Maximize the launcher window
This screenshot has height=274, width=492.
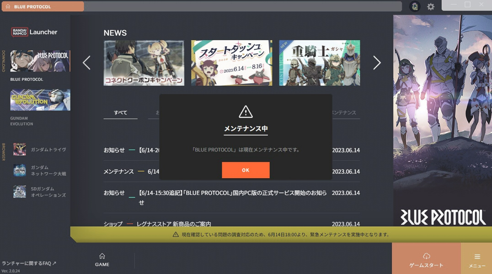click(x=467, y=5)
